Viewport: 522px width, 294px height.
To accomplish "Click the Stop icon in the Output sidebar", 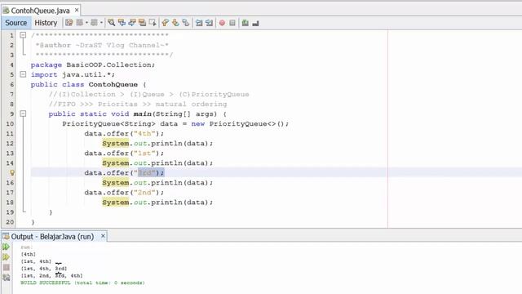I will (7, 267).
